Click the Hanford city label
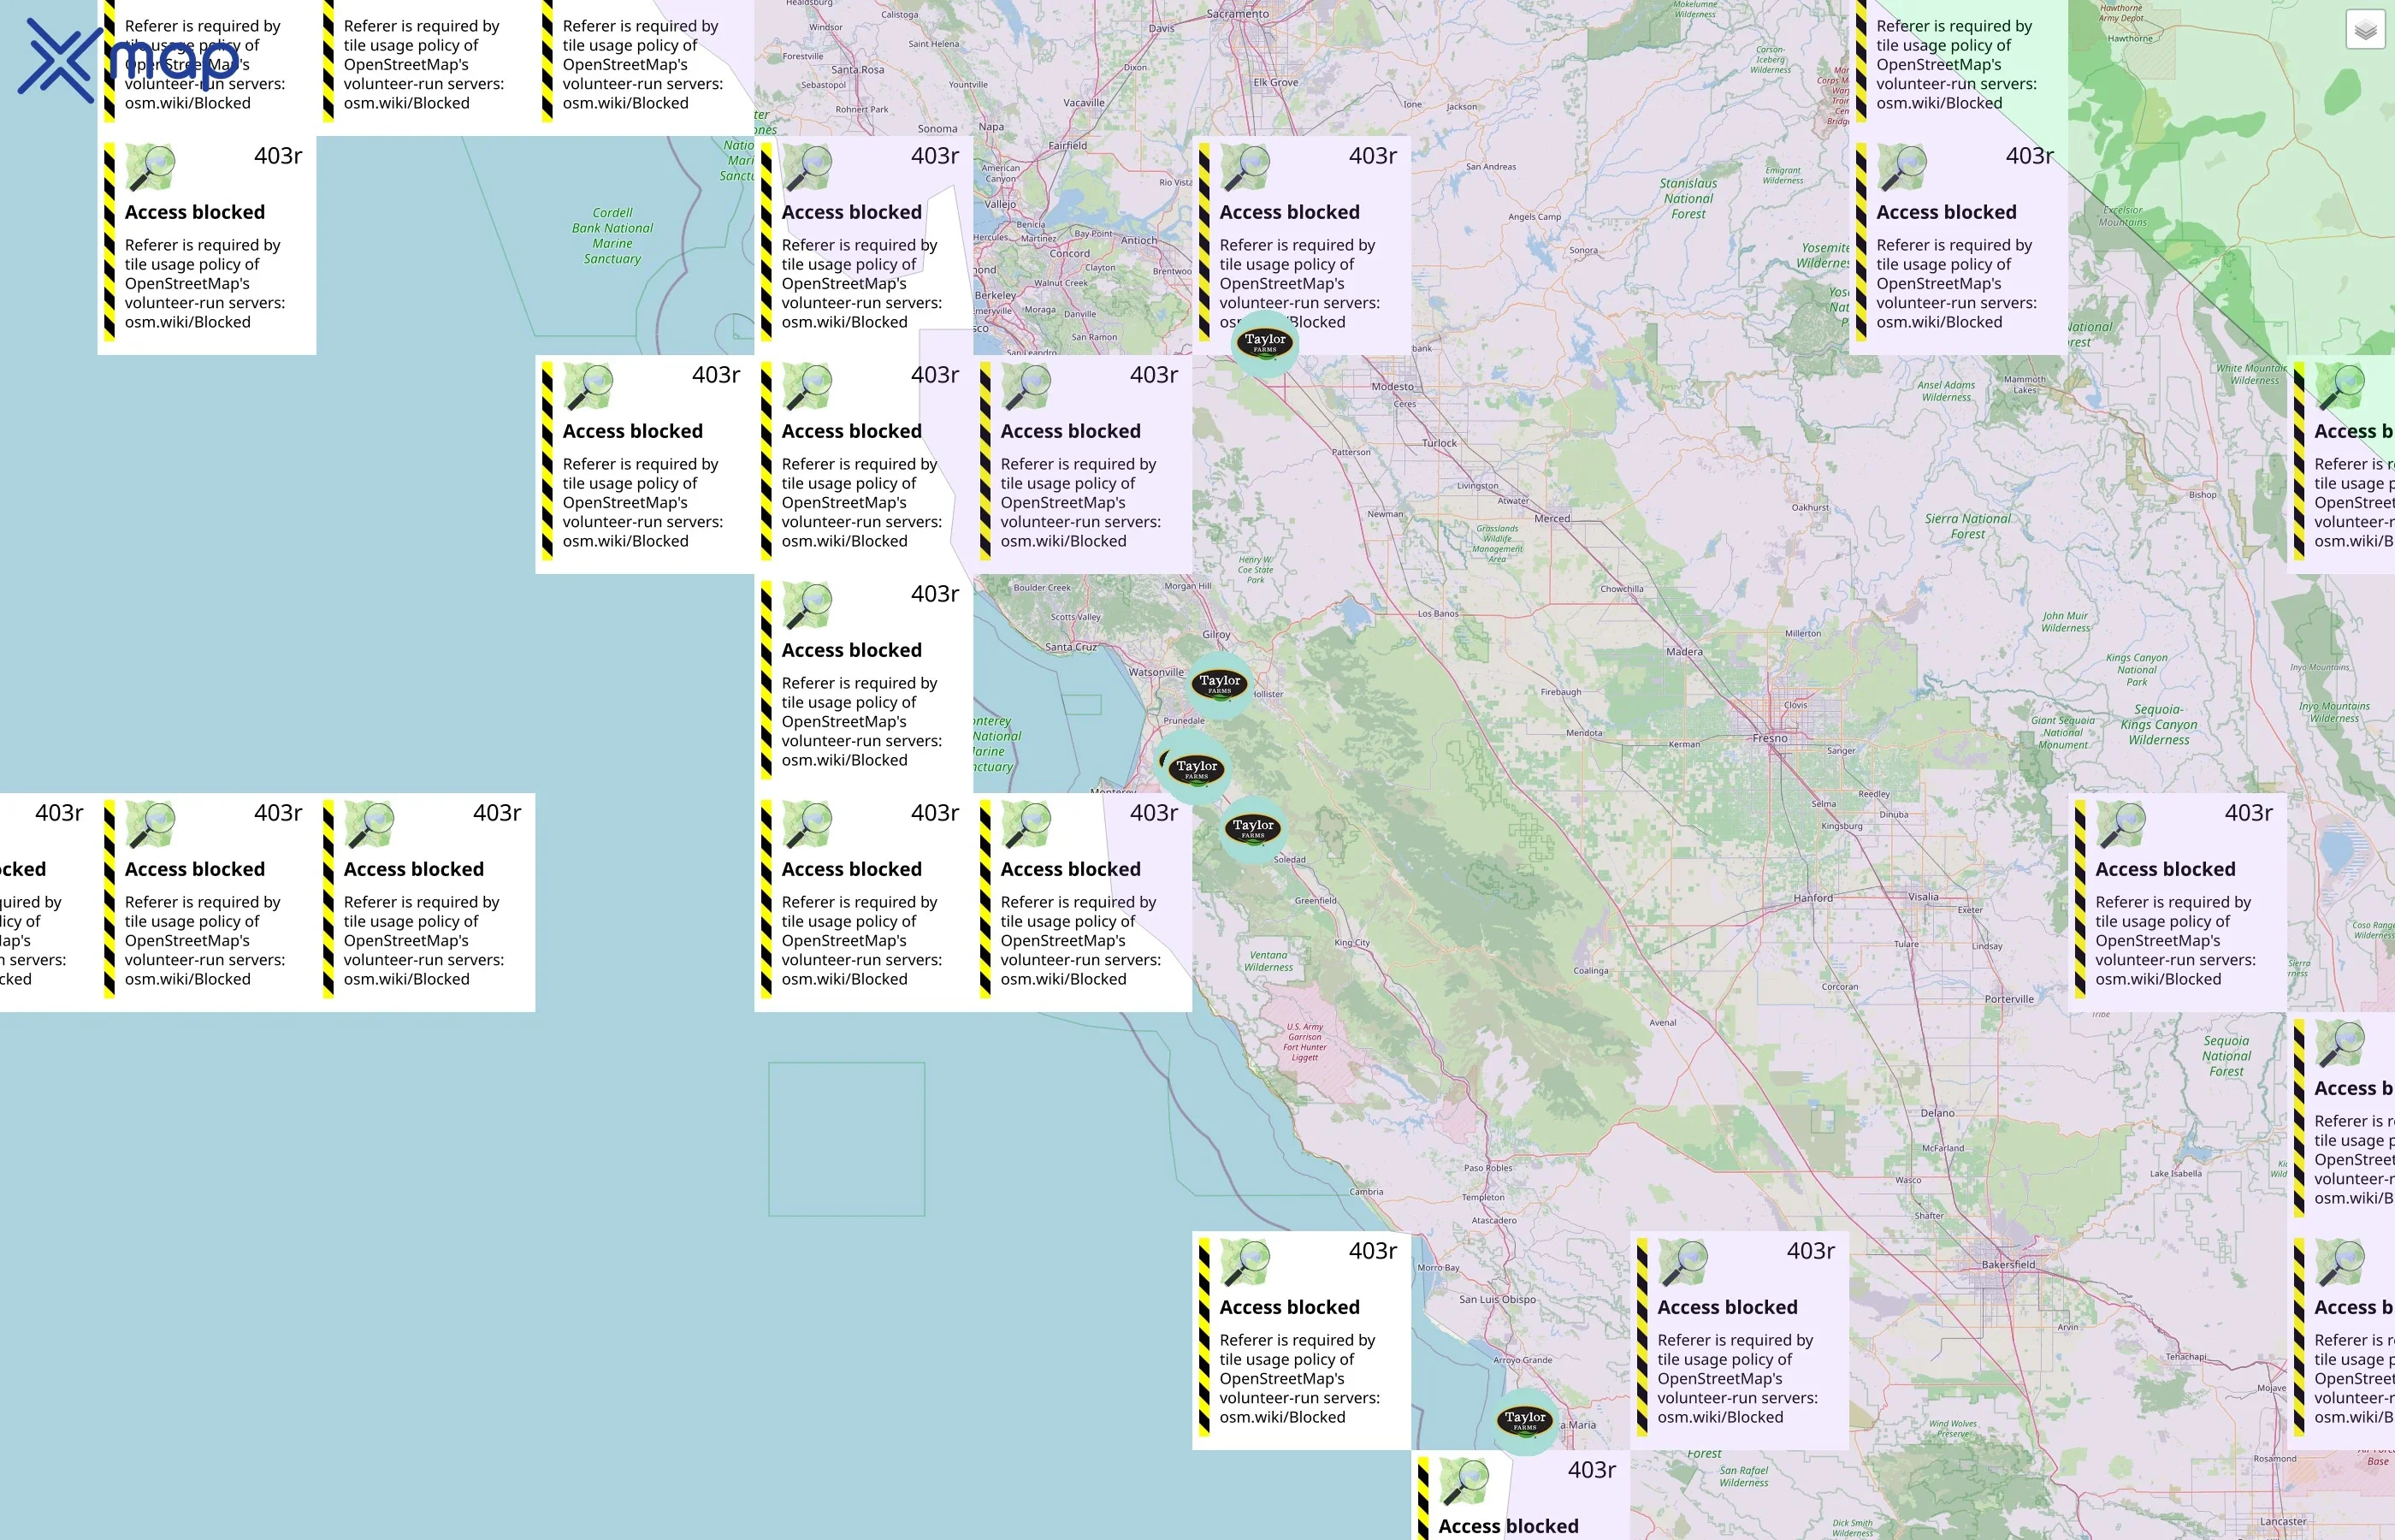 [x=1813, y=898]
